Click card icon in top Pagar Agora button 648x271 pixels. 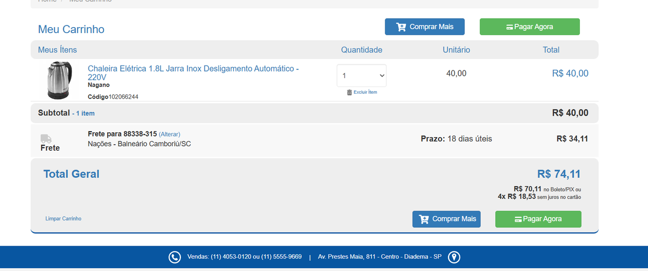point(509,27)
